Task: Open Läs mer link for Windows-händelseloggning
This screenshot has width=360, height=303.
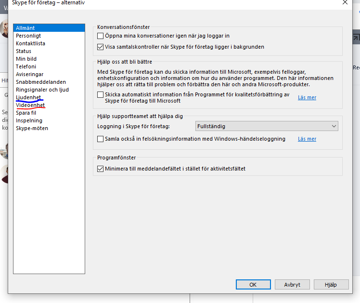Action: 307,139
